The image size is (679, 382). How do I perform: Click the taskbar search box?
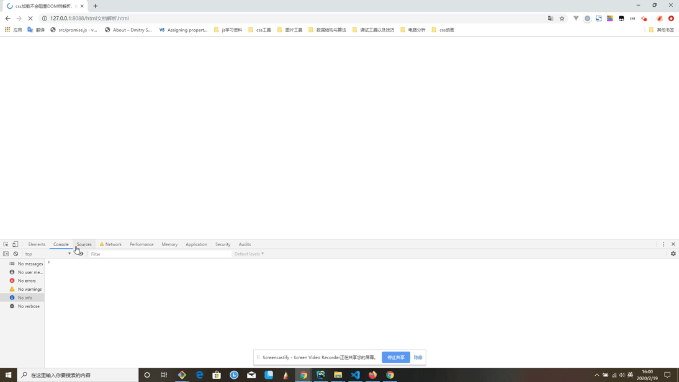[78, 375]
